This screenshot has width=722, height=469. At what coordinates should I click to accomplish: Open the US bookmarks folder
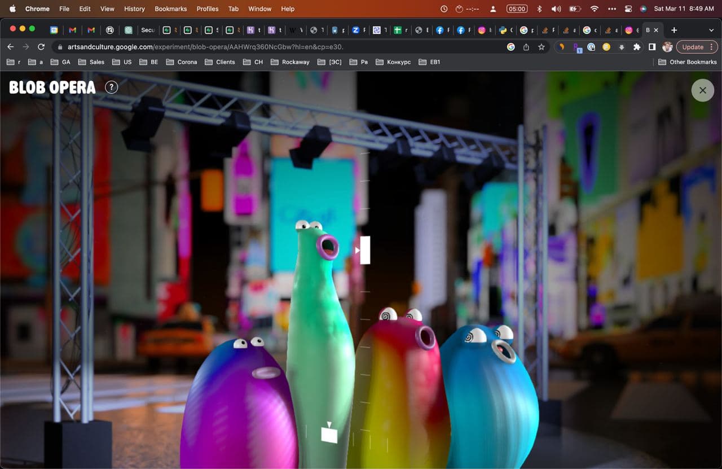click(x=122, y=62)
